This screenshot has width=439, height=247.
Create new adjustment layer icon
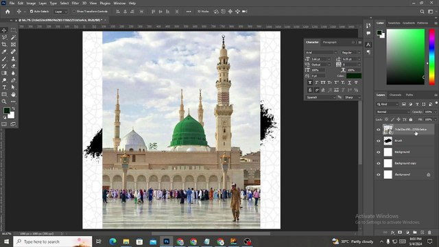[407, 233]
